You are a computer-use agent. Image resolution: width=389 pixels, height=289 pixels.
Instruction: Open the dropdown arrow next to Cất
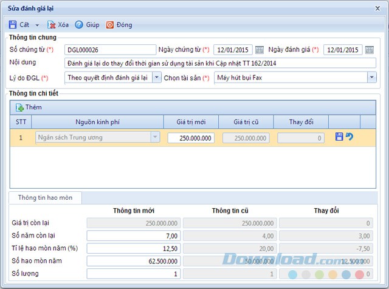pyautogui.click(x=37, y=25)
